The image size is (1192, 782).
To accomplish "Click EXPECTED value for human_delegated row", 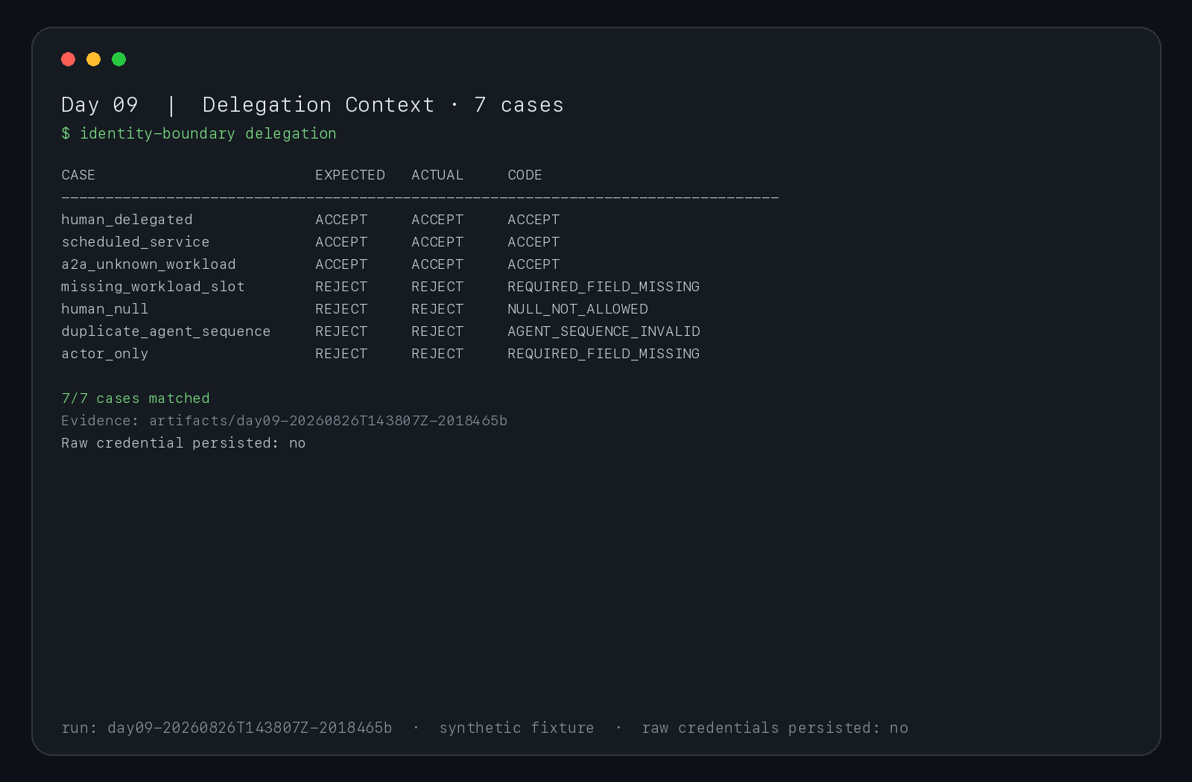I will point(341,220).
